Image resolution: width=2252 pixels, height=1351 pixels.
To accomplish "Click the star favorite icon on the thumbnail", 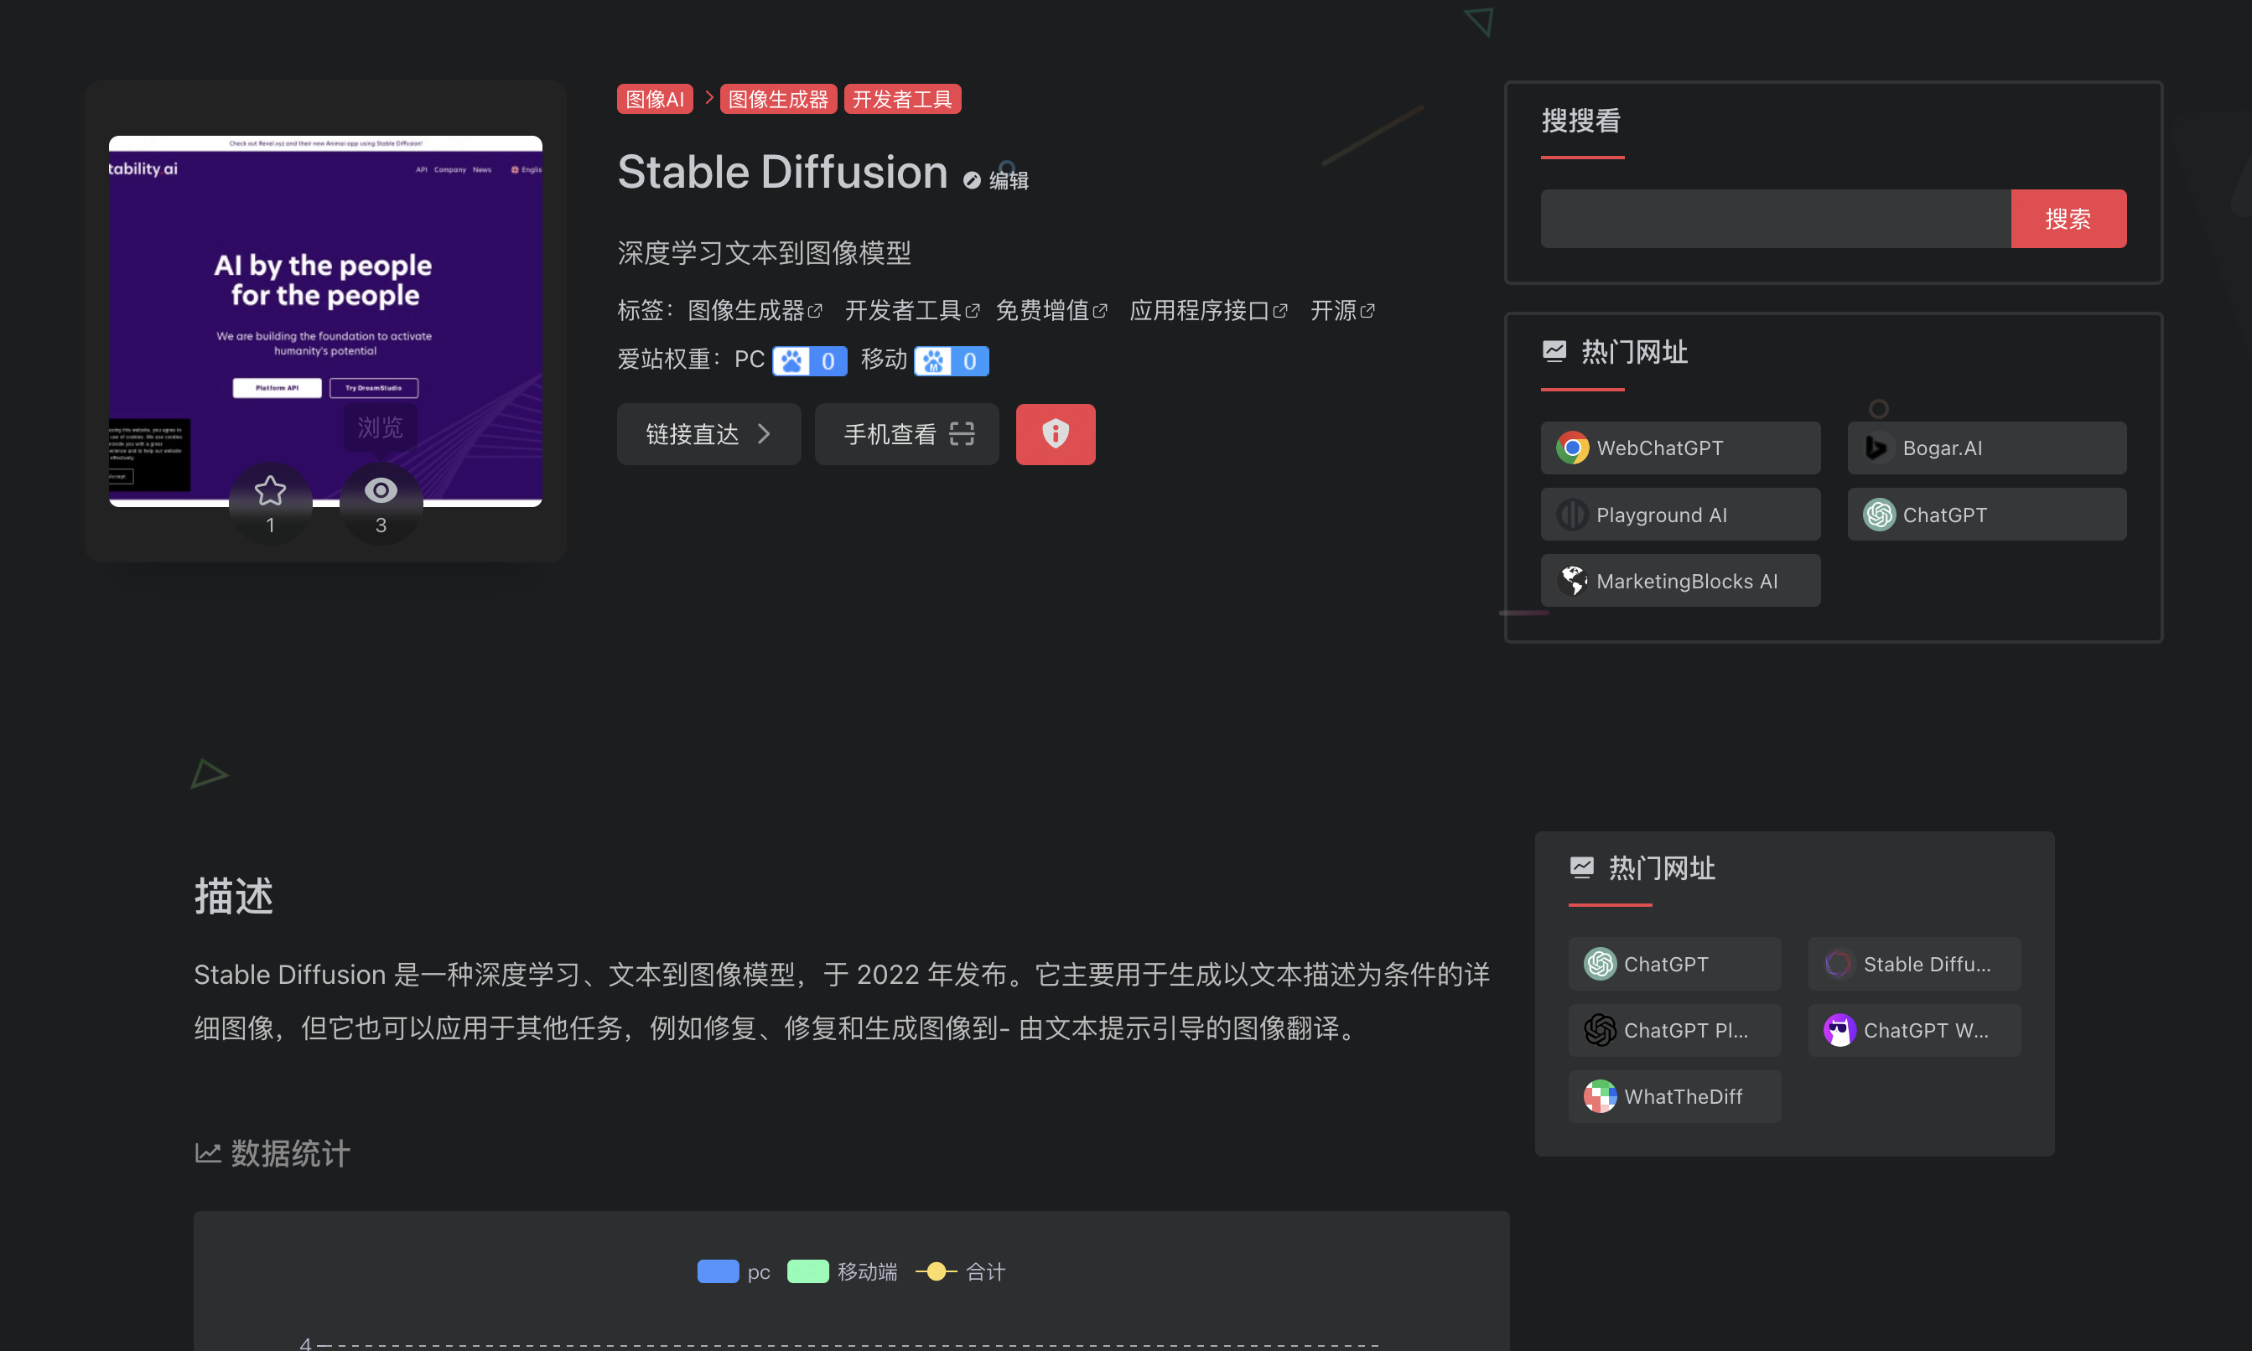I will pyautogui.click(x=269, y=490).
